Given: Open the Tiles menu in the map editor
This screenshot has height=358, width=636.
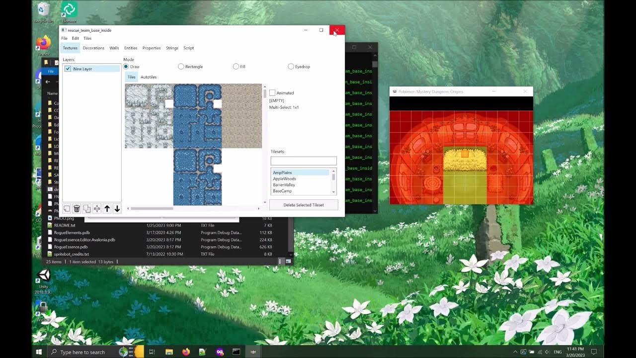Looking at the screenshot, I should (x=87, y=38).
